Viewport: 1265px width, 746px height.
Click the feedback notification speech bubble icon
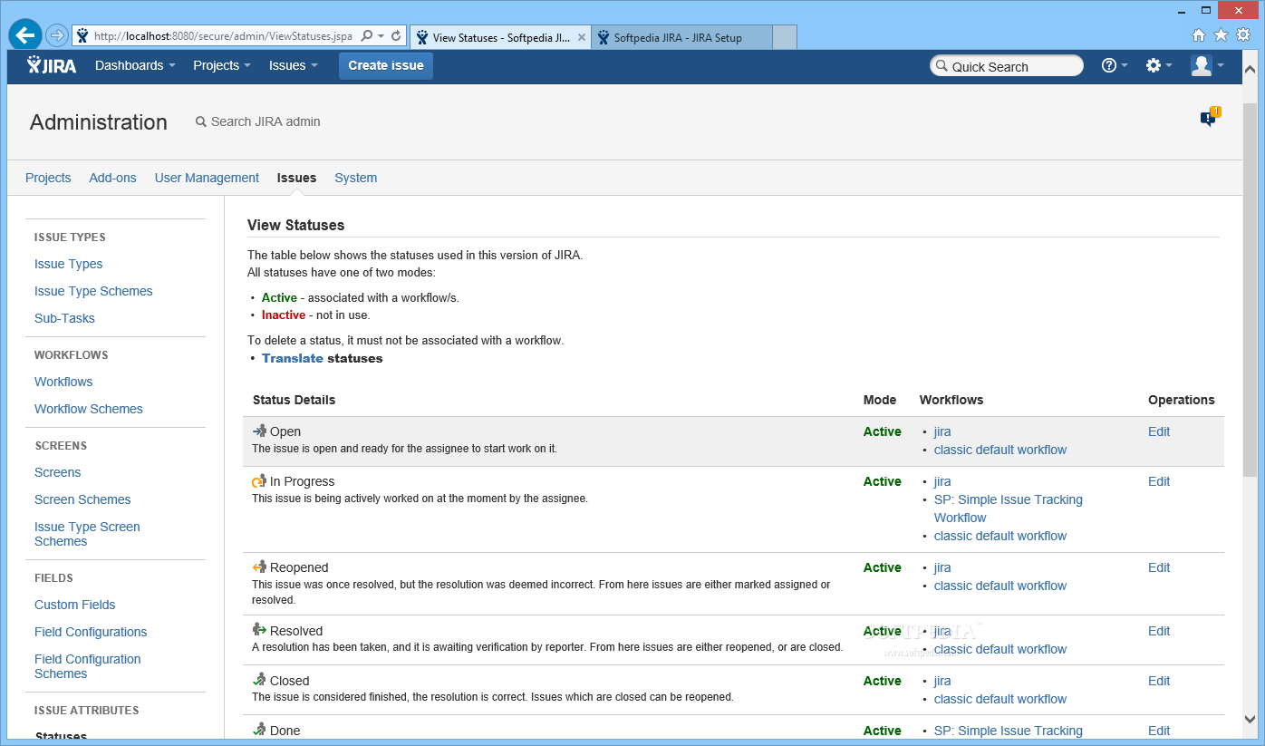1210,118
